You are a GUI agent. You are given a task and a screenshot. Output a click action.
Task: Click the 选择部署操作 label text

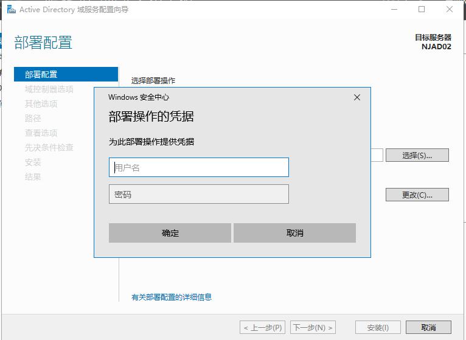point(153,80)
